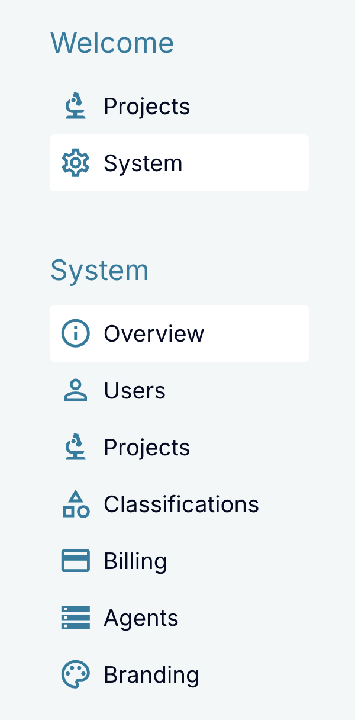355x720 pixels.
Task: Click the credit card icon beside Billing
Action: tap(76, 561)
